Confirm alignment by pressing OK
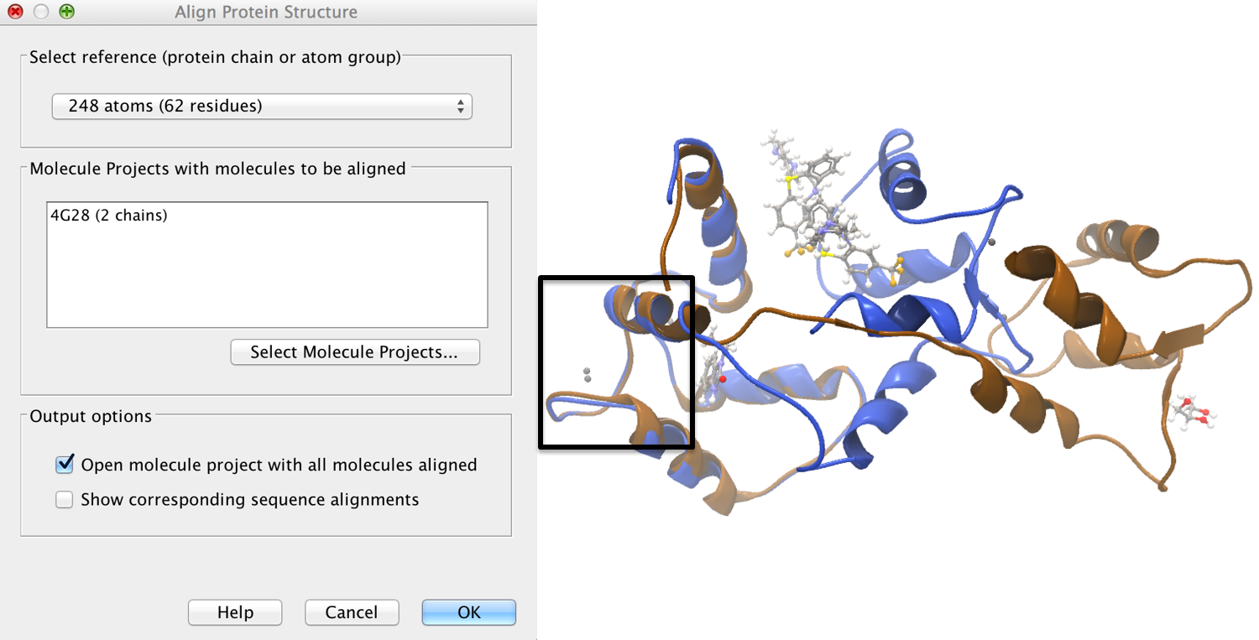The width and height of the screenshot is (1259, 640). point(468,612)
